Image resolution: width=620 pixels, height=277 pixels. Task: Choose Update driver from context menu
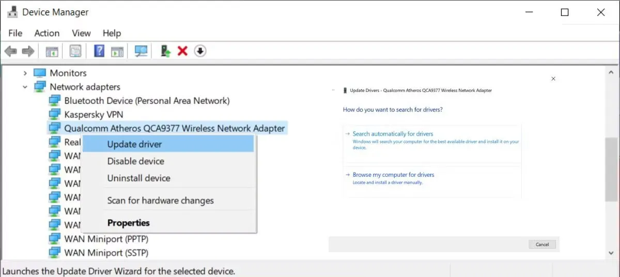[134, 144]
